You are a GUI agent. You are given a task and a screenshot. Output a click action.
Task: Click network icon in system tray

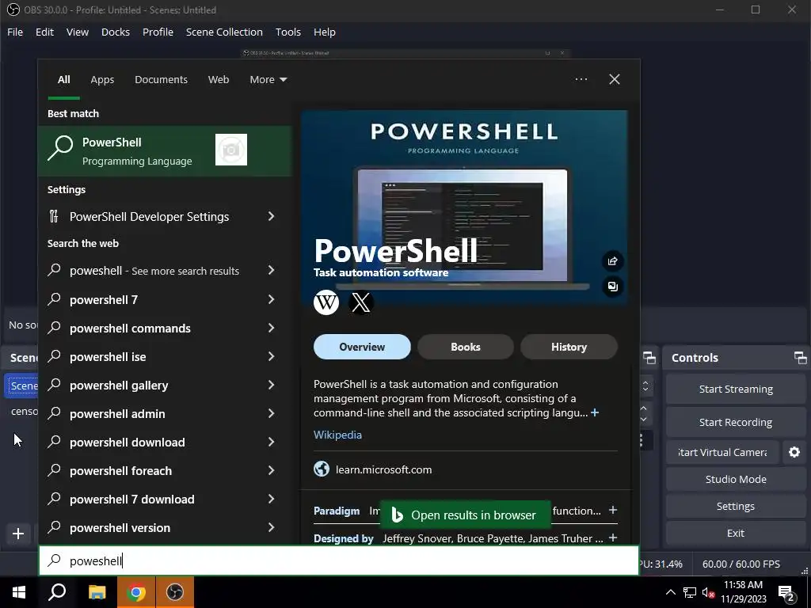[x=690, y=592]
